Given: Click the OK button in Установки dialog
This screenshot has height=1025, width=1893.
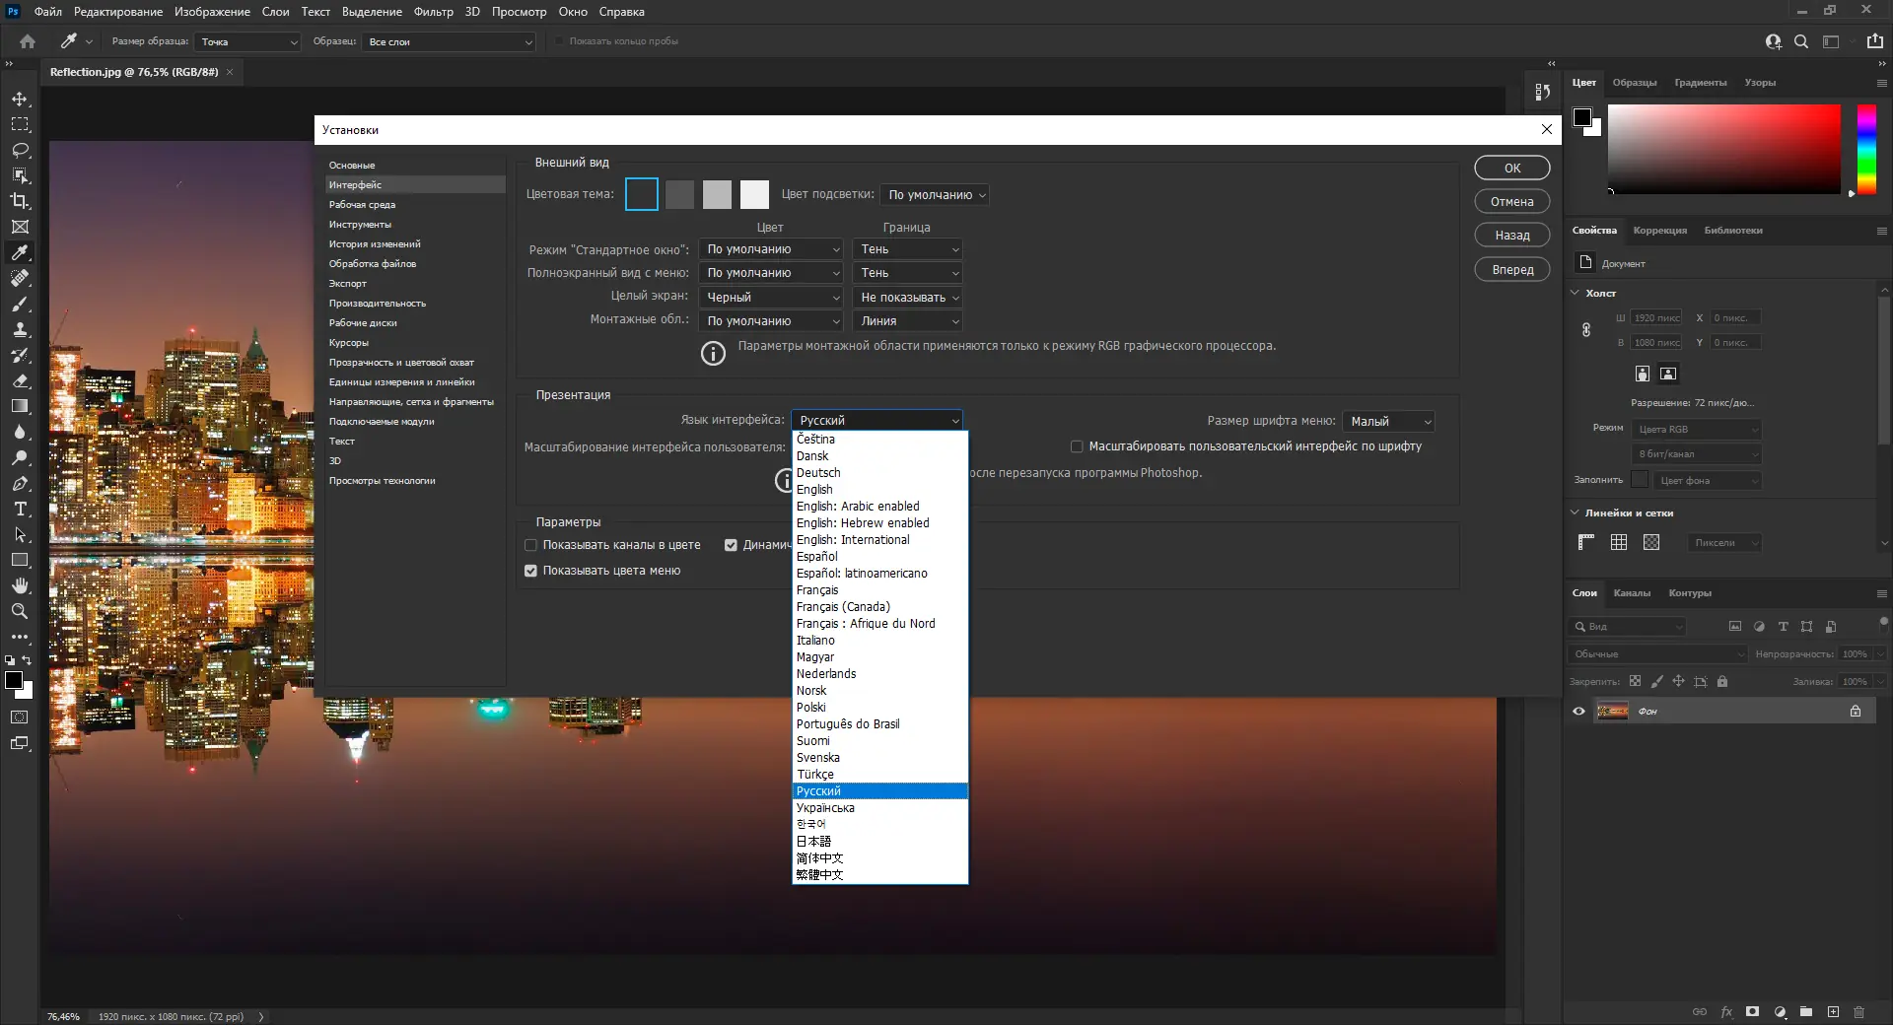Looking at the screenshot, I should (x=1512, y=169).
